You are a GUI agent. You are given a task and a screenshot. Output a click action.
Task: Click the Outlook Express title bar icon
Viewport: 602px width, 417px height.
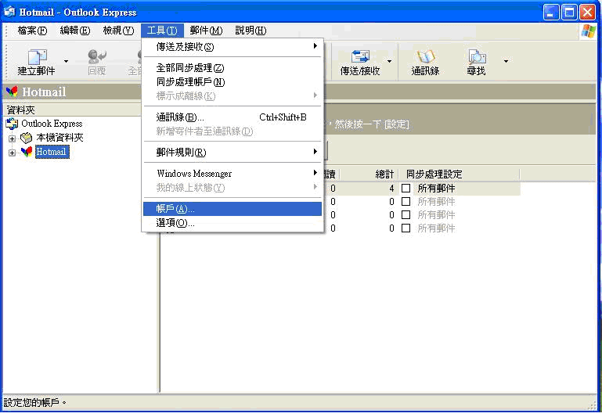tap(9, 12)
